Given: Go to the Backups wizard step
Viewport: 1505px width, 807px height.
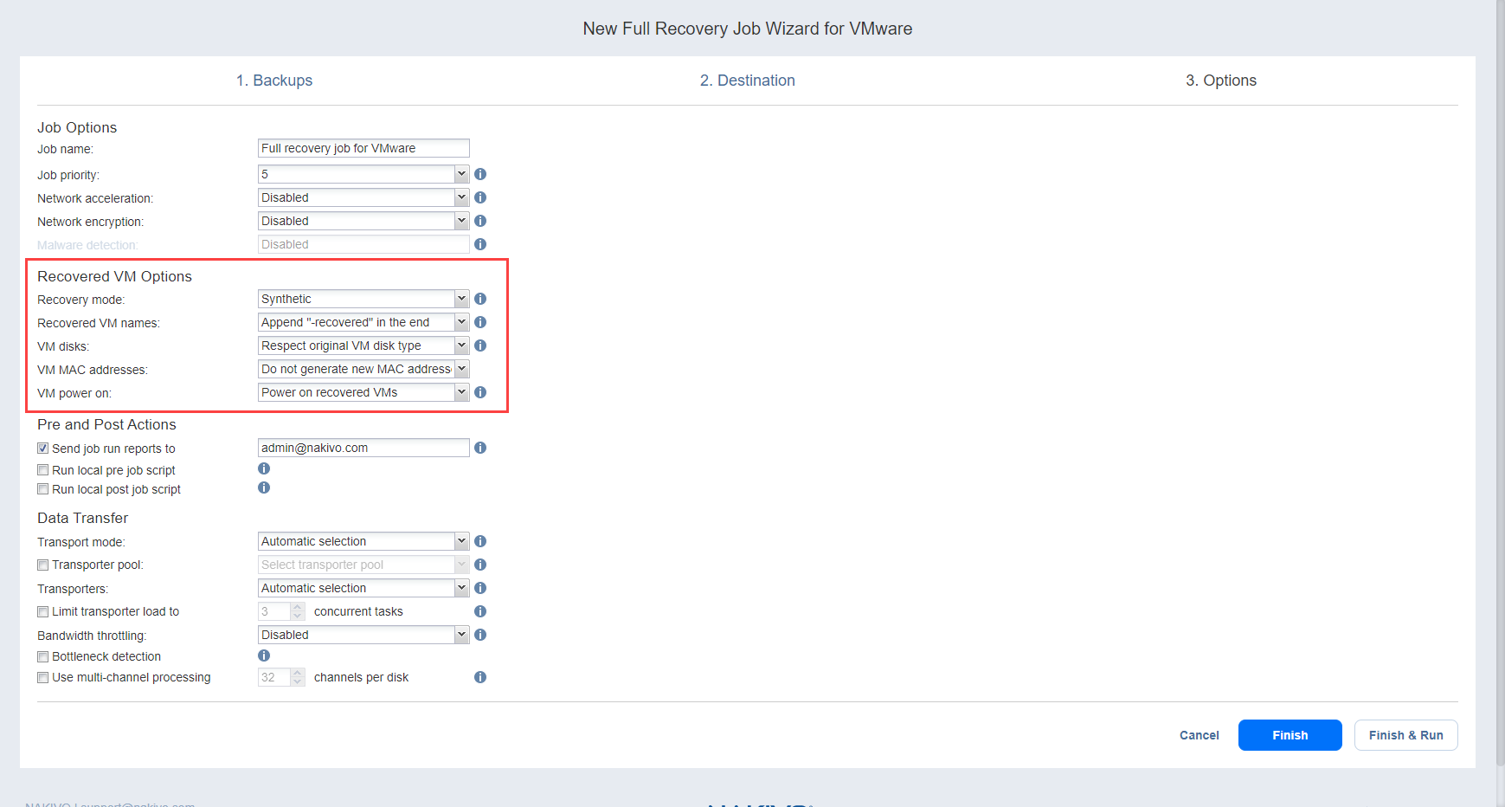Looking at the screenshot, I should pos(274,81).
